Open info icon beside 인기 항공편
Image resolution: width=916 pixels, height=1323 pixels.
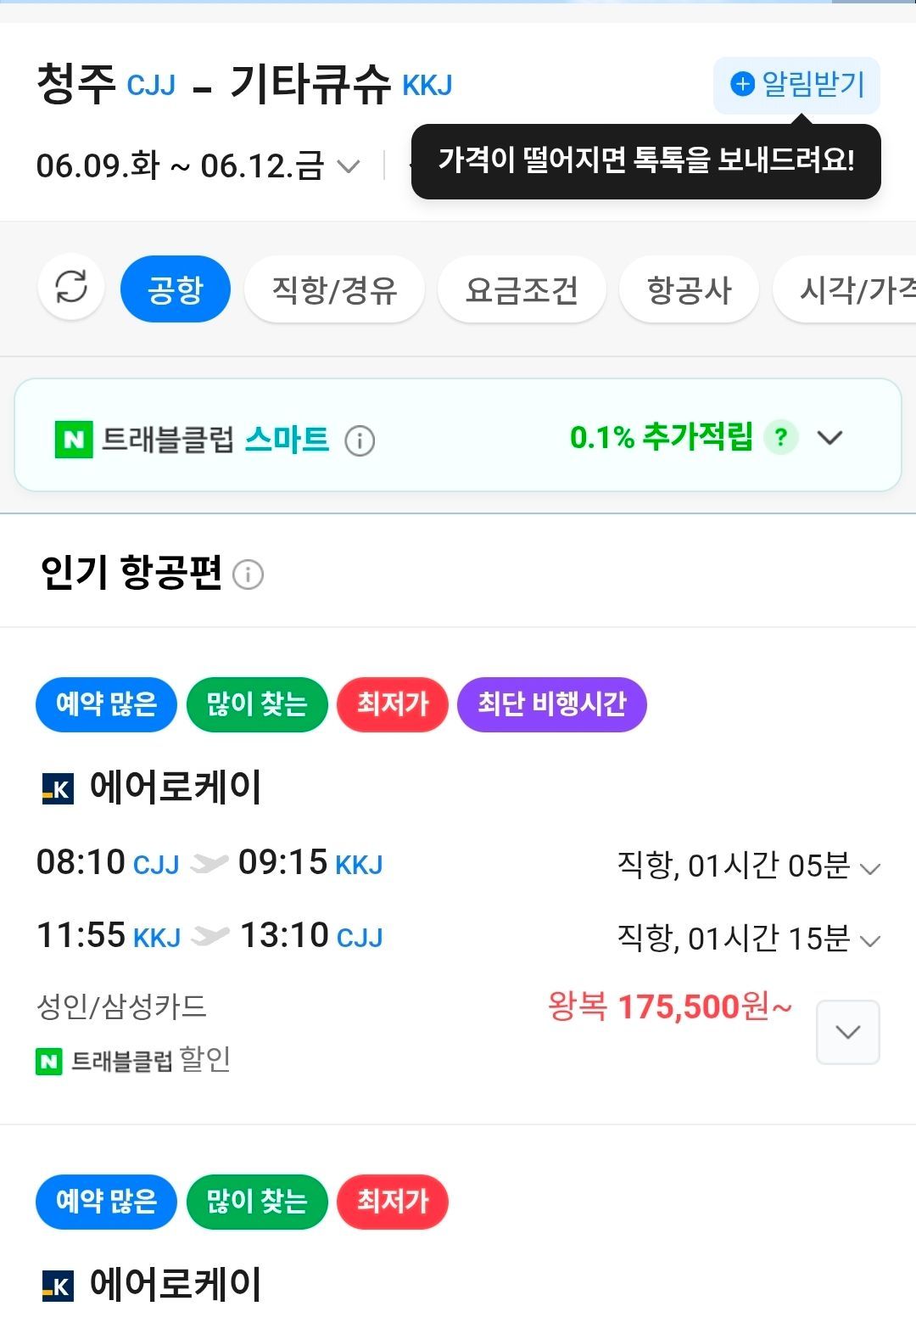[248, 575]
